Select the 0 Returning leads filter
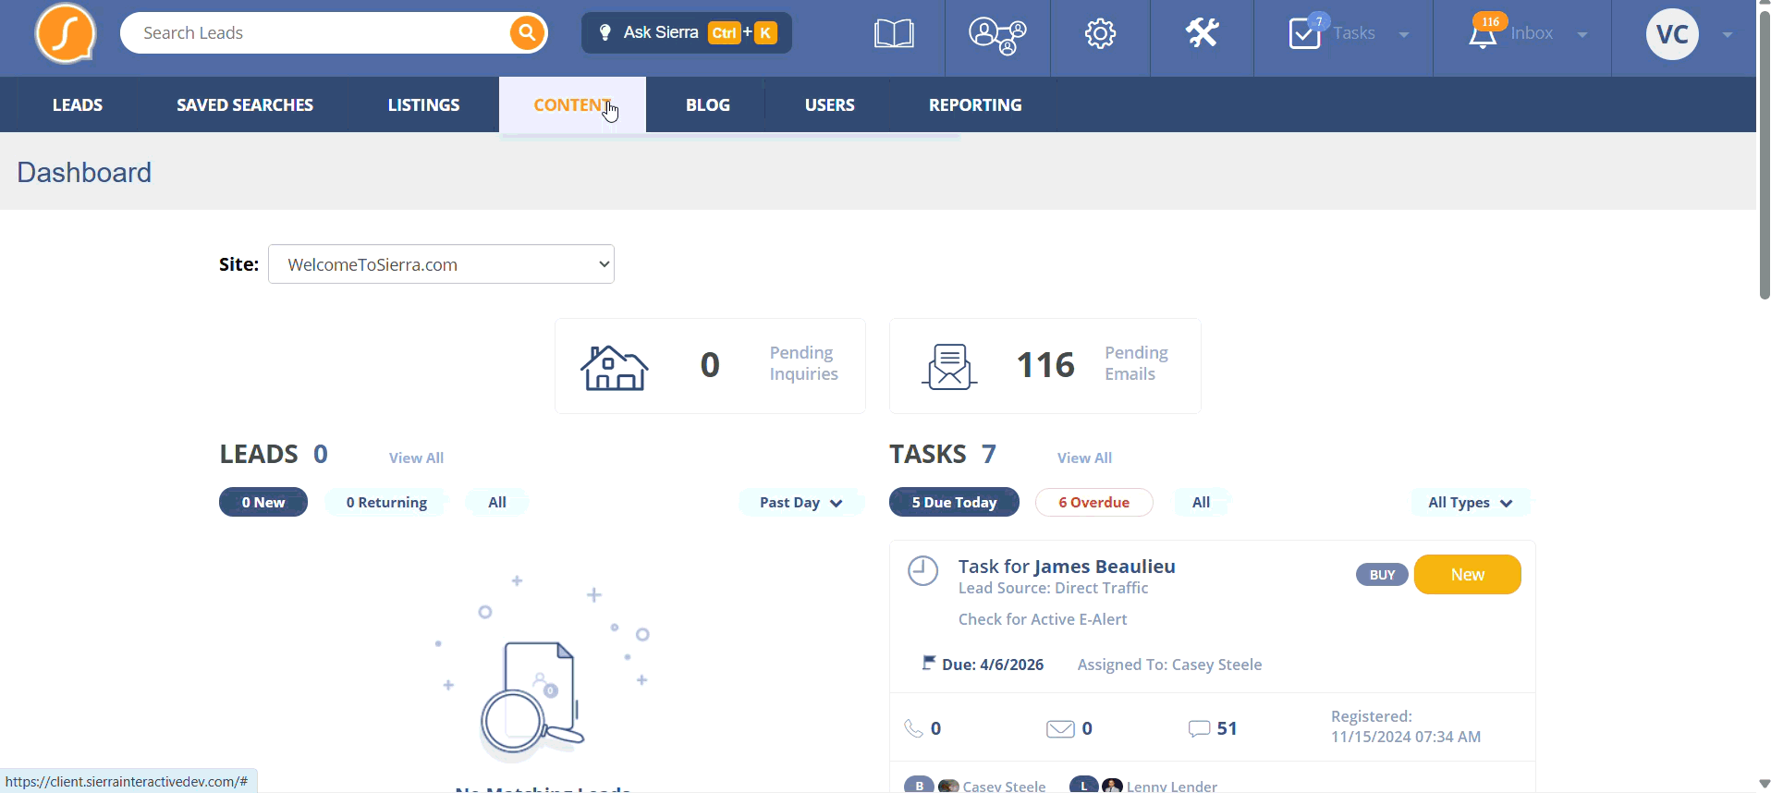1771x793 pixels. click(x=386, y=503)
